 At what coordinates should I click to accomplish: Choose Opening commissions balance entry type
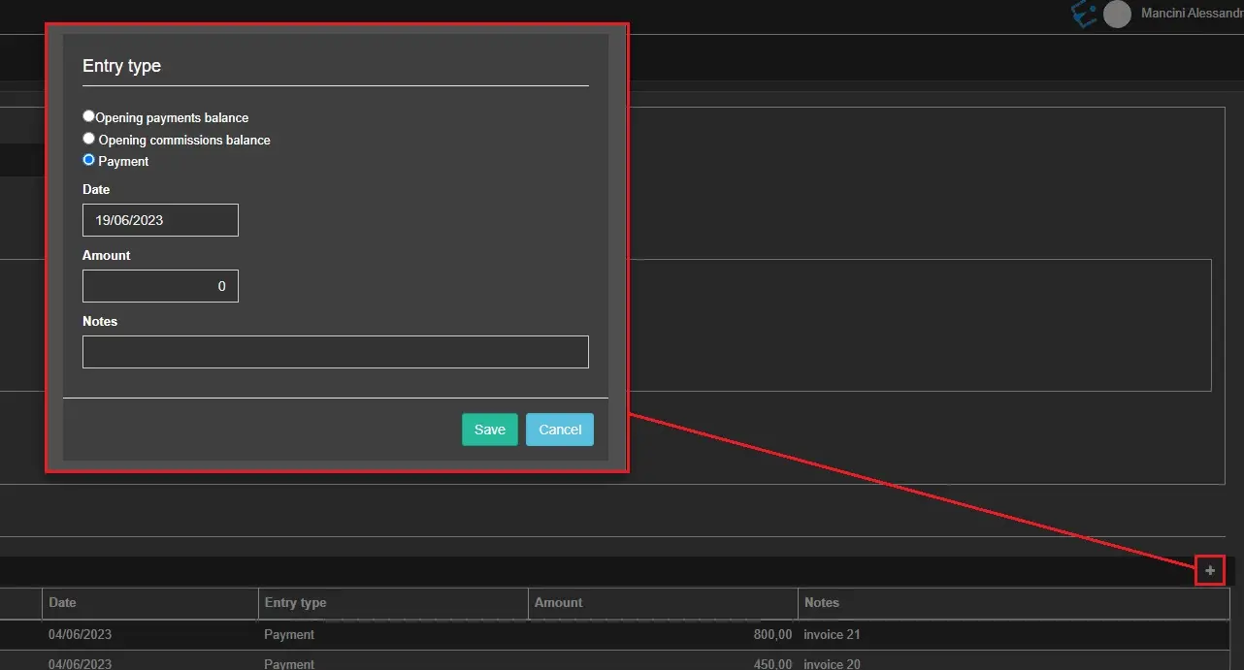pos(89,139)
